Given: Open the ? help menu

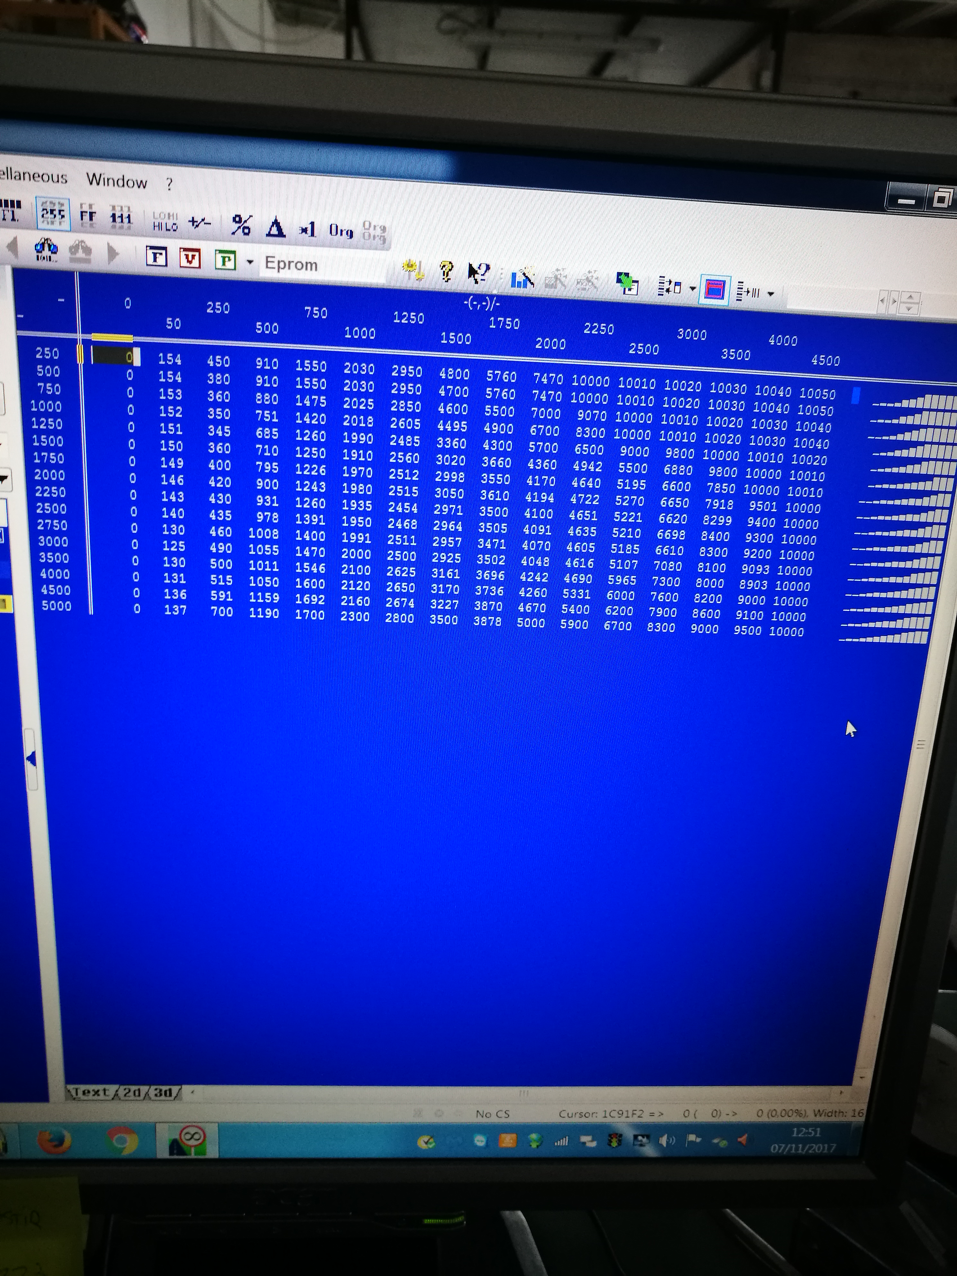Looking at the screenshot, I should [169, 184].
